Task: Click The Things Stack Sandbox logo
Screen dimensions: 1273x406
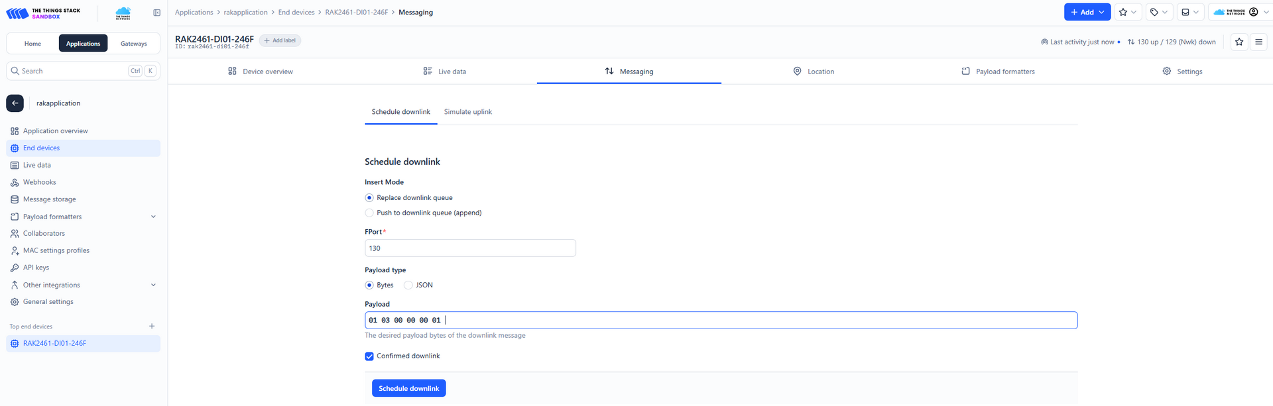Action: point(43,13)
